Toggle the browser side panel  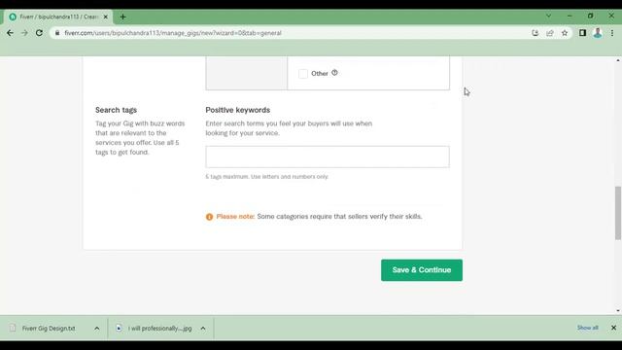point(582,33)
